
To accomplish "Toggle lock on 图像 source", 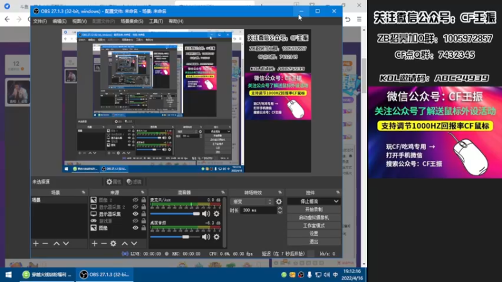I will click(x=144, y=228).
